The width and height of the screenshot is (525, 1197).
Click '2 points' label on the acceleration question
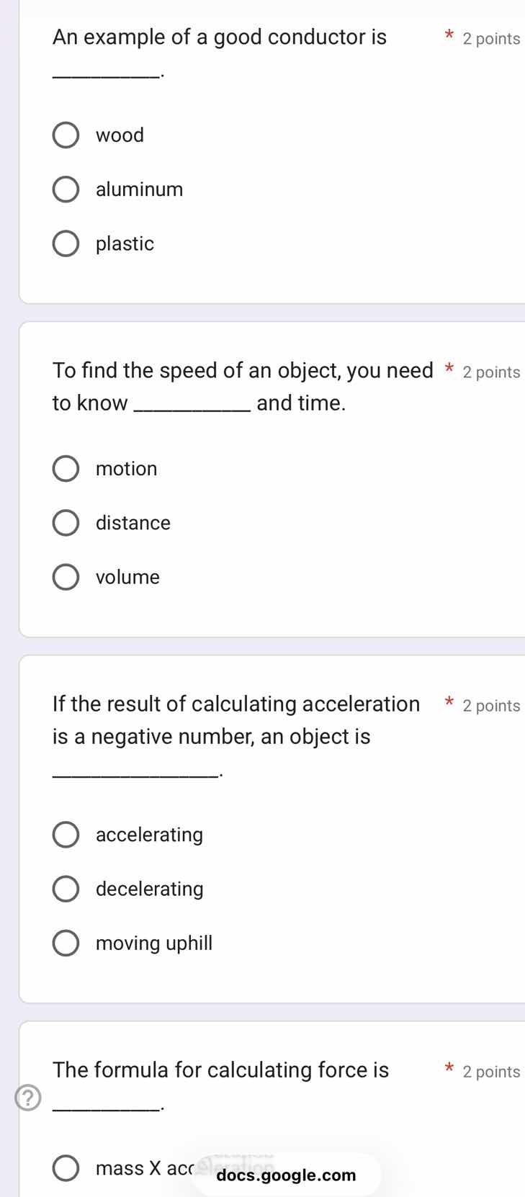491,706
